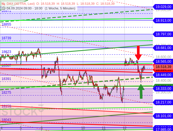Click the 18.681,00 price axis label
The width and height of the screenshot is (173, 131).
pyautogui.click(x=163, y=48)
